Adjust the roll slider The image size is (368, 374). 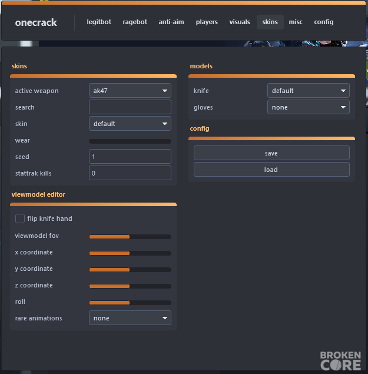[x=130, y=303]
